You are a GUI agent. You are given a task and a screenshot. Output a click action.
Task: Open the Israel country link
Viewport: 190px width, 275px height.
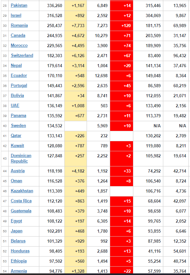coord(16,16)
